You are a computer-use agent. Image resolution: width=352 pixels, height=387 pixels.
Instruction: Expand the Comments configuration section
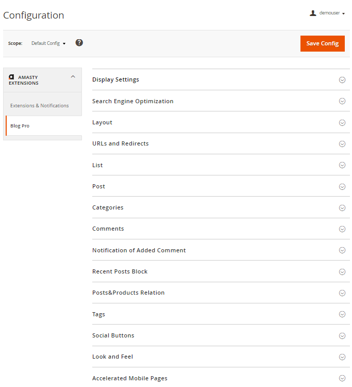coord(108,229)
